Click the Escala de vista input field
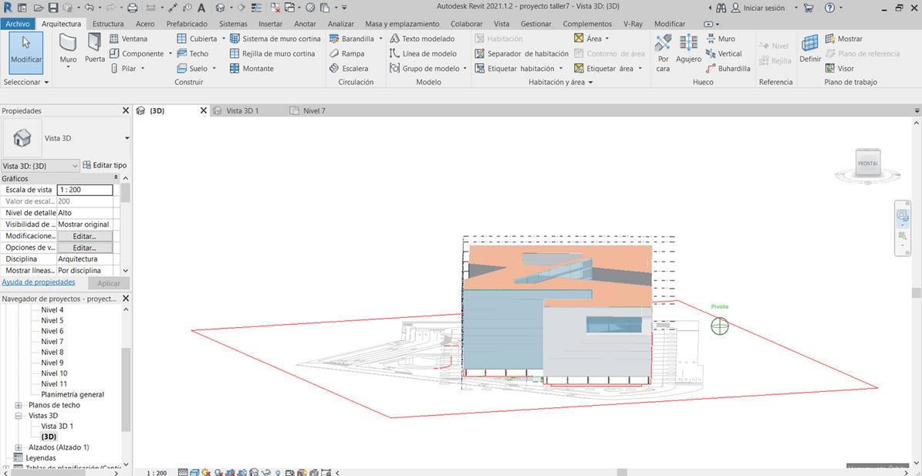The width and height of the screenshot is (922, 476). 85,190
